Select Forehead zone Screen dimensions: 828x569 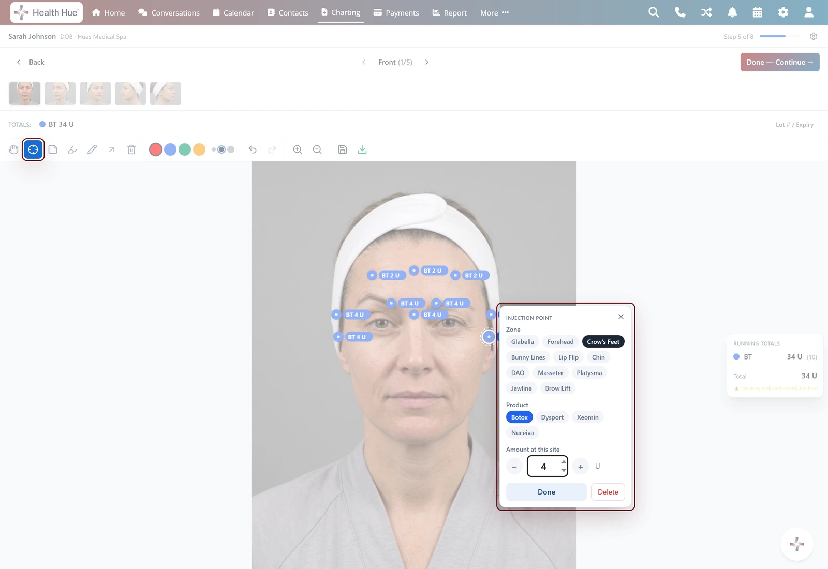click(560, 342)
